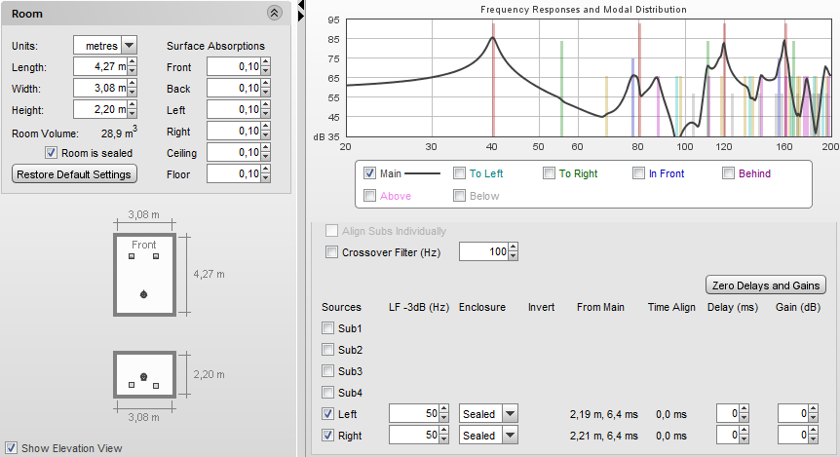Screen dimensions: 840x457
Task: Toggle the To Left trace checkbox
Action: (x=460, y=173)
